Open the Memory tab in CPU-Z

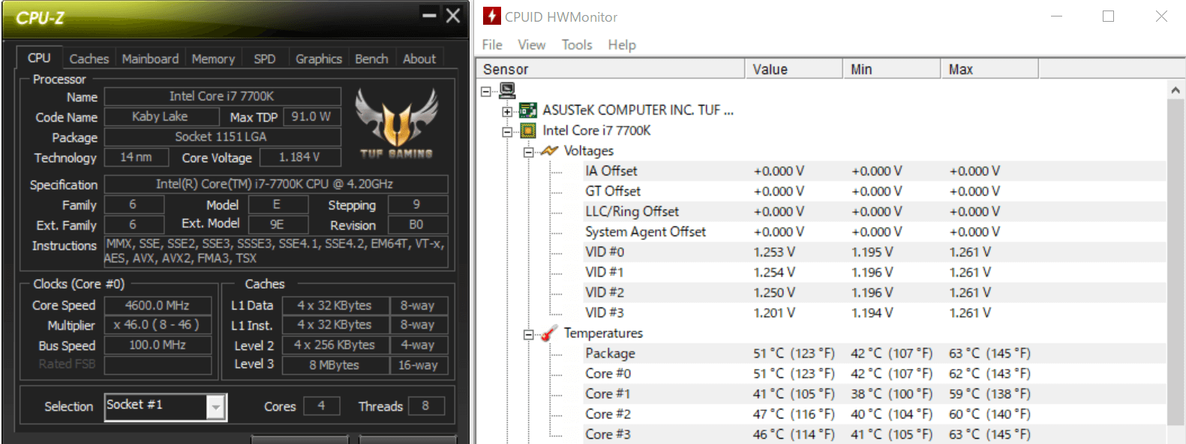tap(213, 58)
